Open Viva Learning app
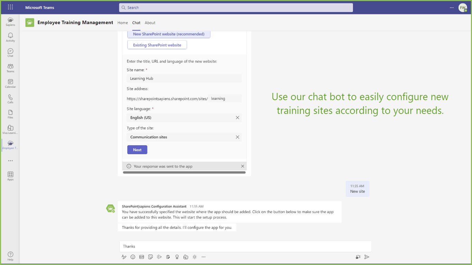Viewport: 472px width, 265px height. 10,130
